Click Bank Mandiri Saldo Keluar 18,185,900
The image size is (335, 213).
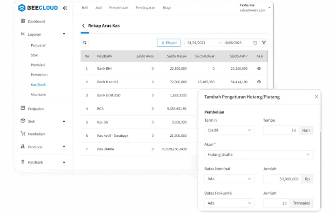206,82
